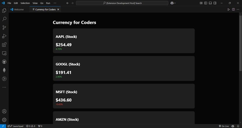Click the $254.49 price value
The width and height of the screenshot is (242, 128).
pos(64,45)
